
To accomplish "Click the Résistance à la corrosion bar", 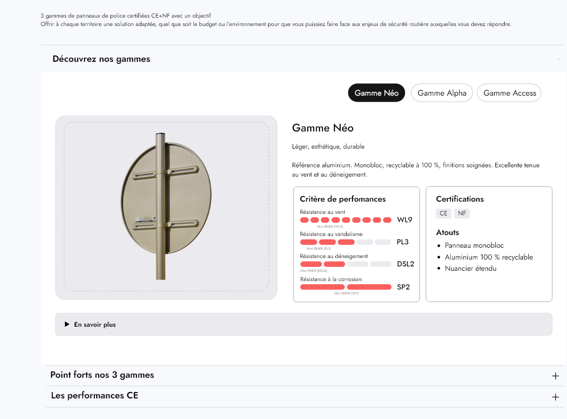I will [346, 287].
